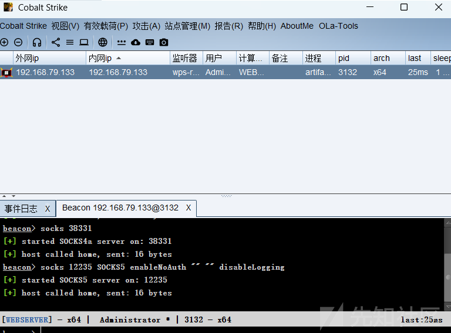This screenshot has width=451, height=333.
Task: Close the Beacon 192.168.79.133@3132 tab
Action: [189, 208]
